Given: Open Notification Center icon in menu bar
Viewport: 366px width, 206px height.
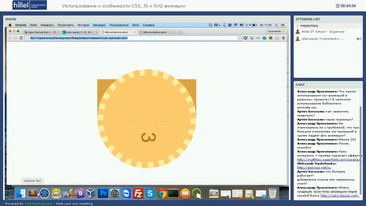Looking at the screenshot, I should point(283,25).
